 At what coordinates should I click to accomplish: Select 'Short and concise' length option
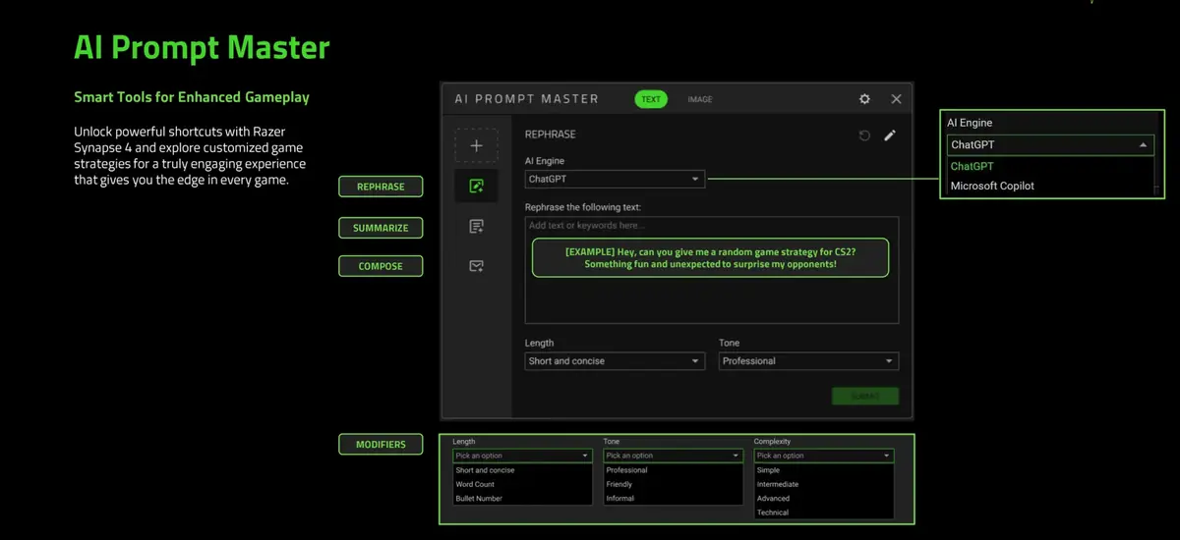(x=485, y=470)
